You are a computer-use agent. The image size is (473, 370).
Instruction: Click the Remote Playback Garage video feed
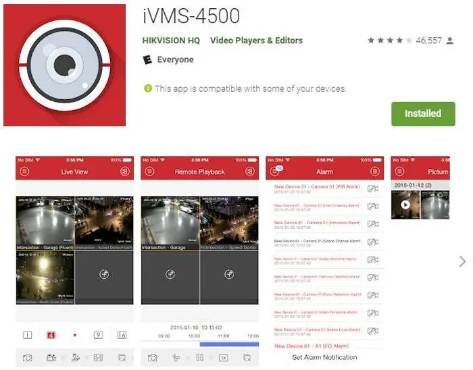(170, 223)
